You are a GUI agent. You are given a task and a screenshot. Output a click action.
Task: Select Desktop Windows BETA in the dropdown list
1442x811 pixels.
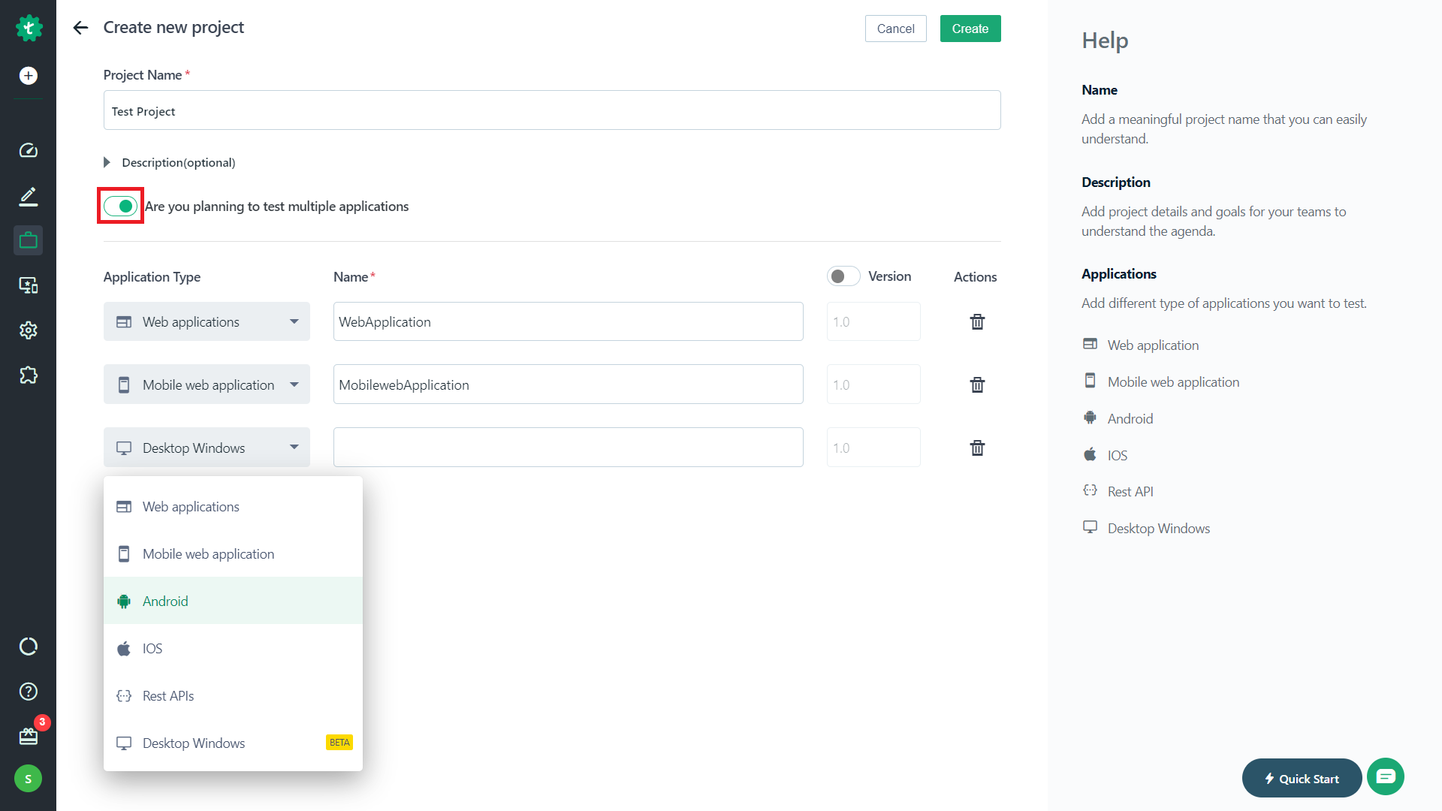click(233, 743)
